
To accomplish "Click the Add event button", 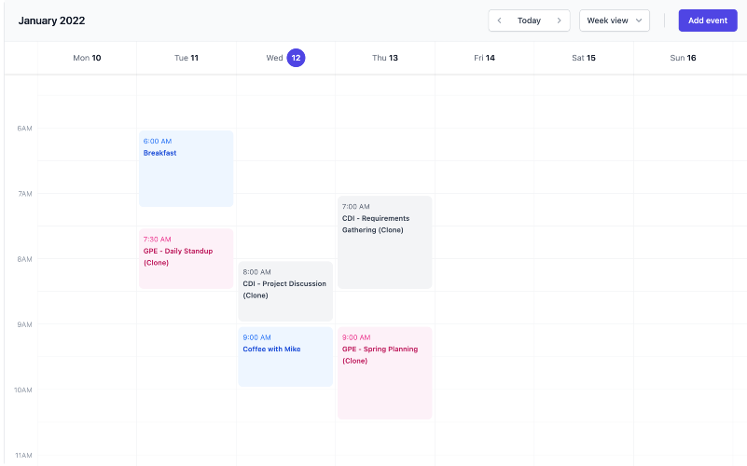I will [708, 21].
